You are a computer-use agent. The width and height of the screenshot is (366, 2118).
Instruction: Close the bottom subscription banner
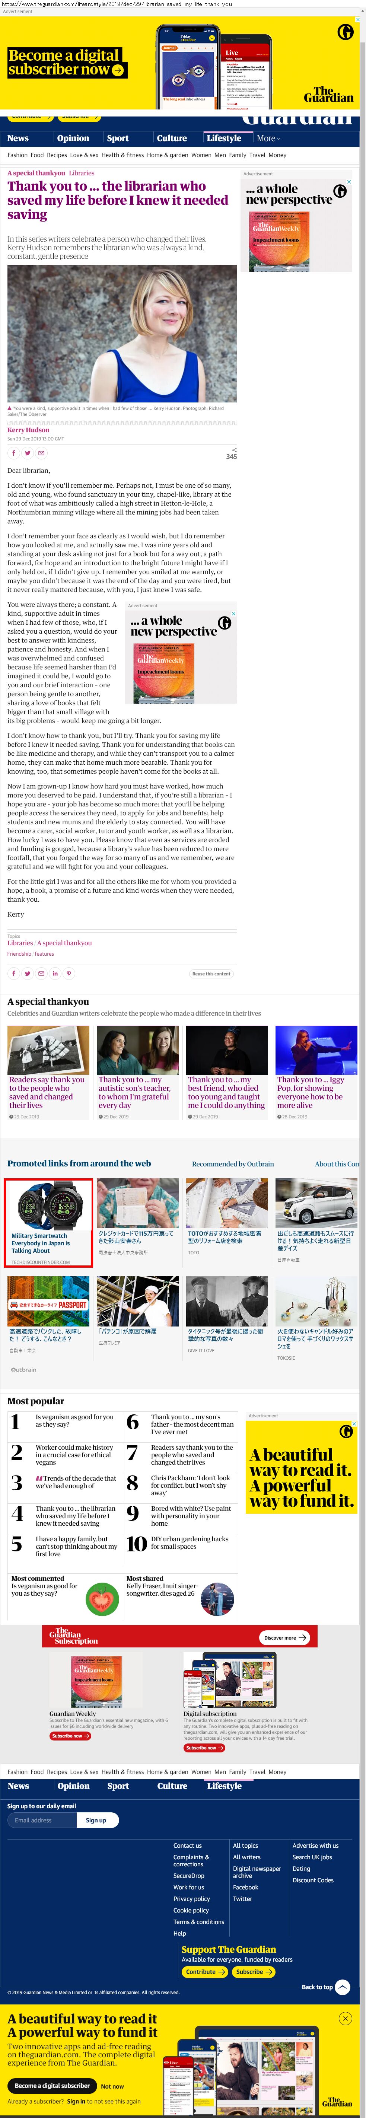click(346, 2019)
